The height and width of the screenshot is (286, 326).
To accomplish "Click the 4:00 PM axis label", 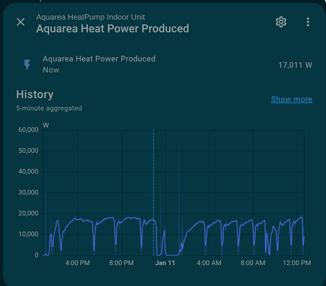I will (77, 263).
